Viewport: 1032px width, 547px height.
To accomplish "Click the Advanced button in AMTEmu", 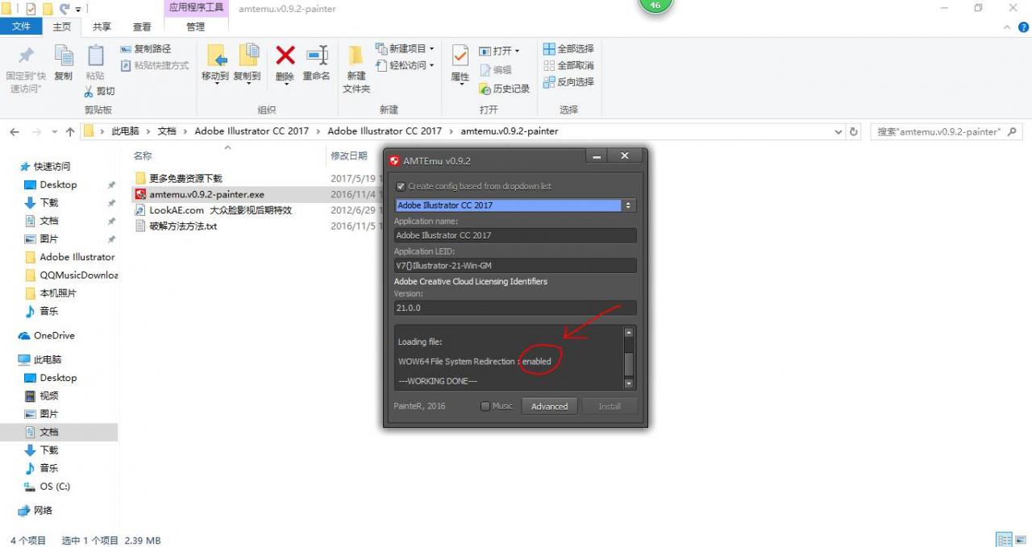I will 549,406.
